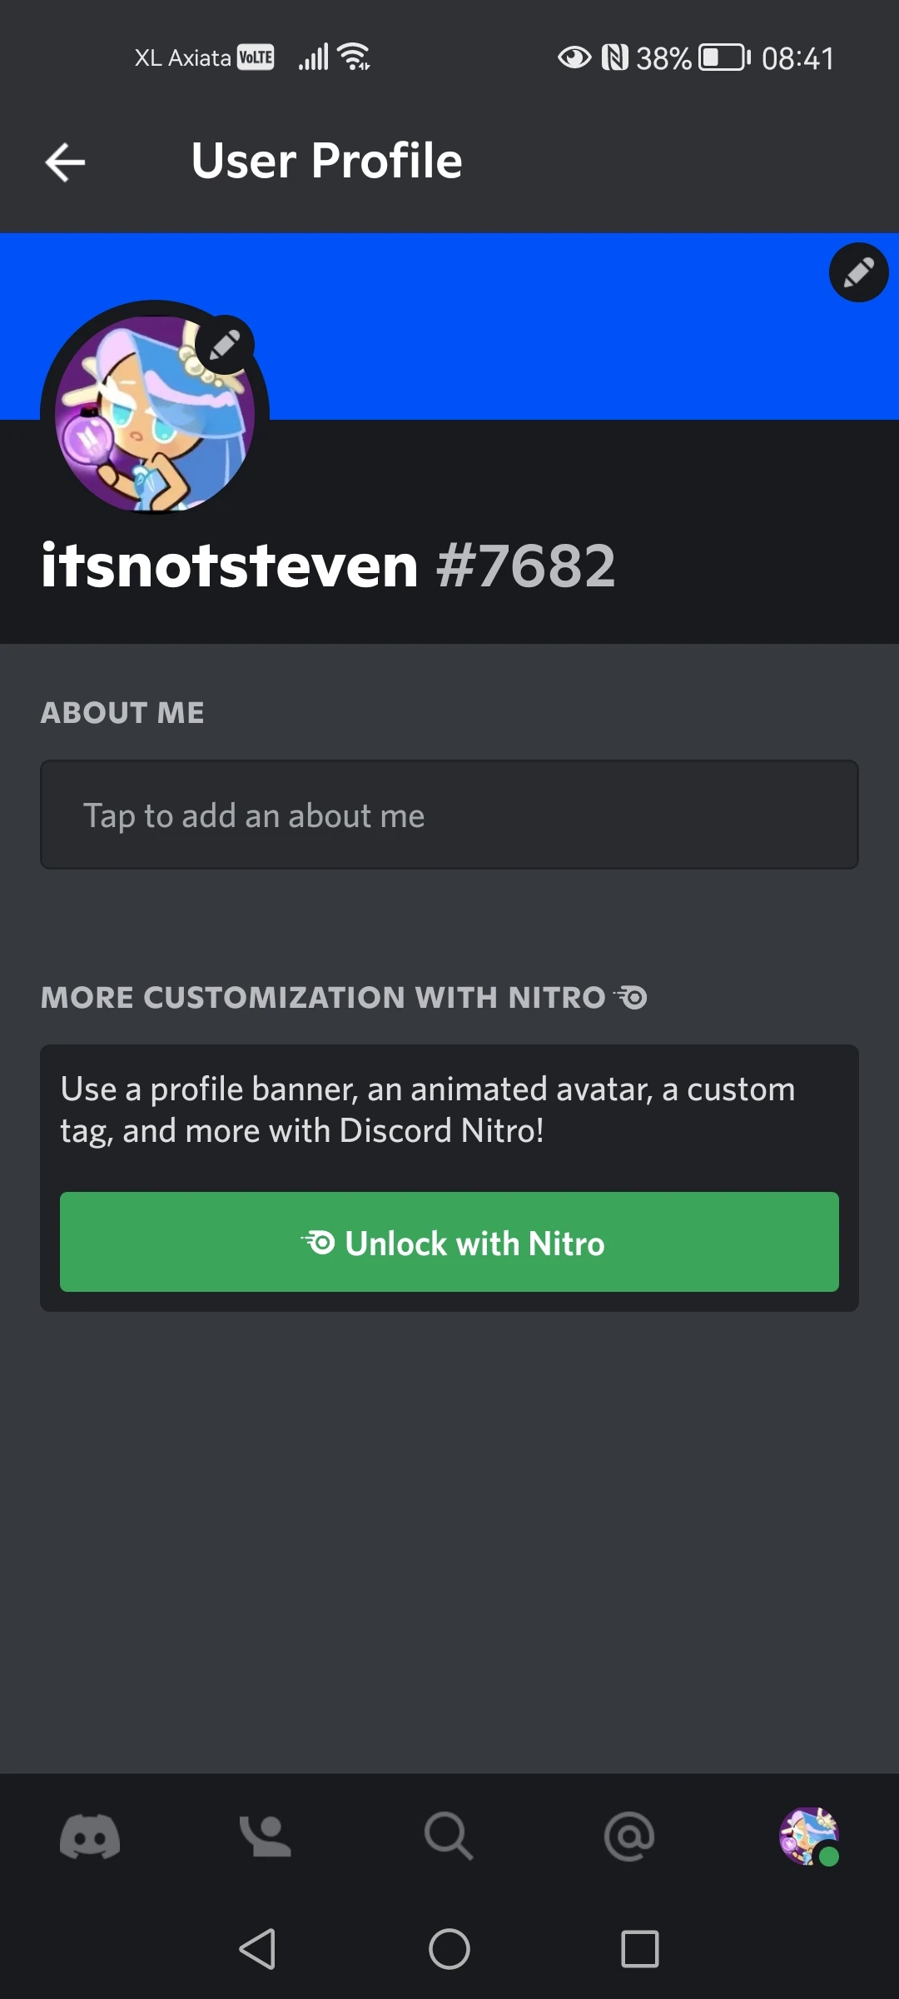Tap the NFC indicator in the status bar

(616, 57)
